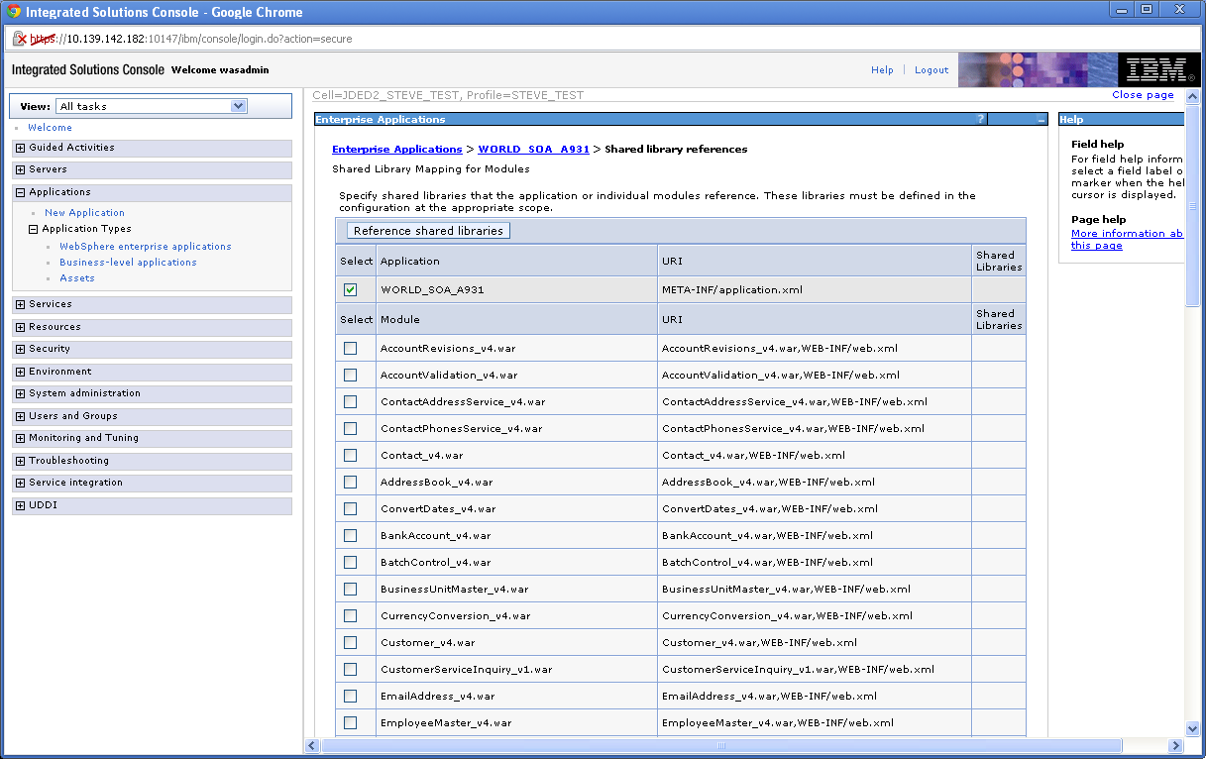Expand Users and Groups section
1206x759 pixels.
[x=20, y=416]
